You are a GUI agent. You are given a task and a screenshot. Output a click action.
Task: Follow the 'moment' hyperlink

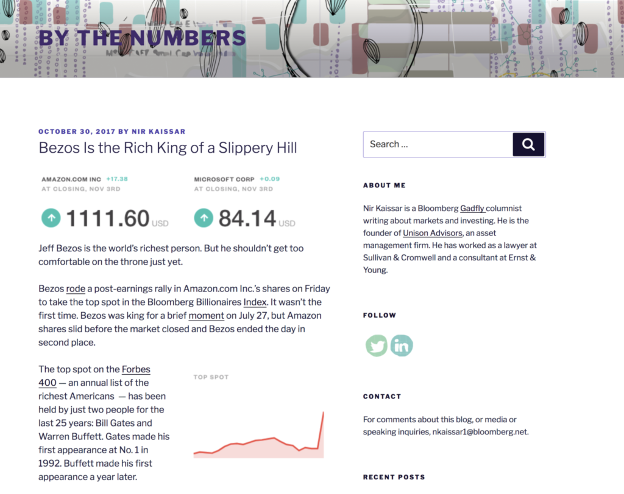click(x=206, y=316)
